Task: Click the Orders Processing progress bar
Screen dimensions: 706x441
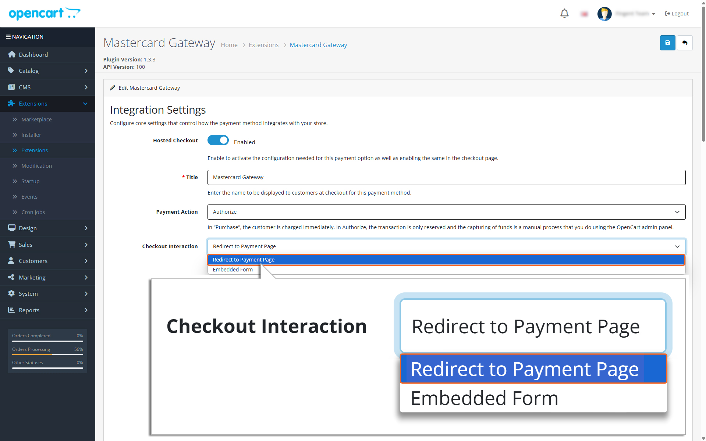Action: 47,355
